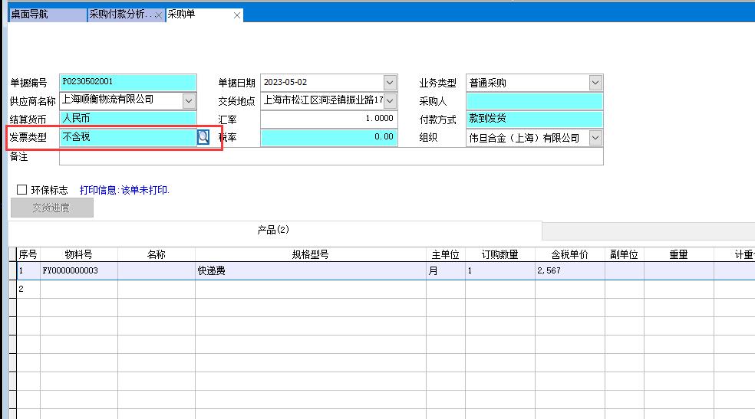Click the 交货进度 button
Viewport: 755px width, 419px height.
(x=51, y=208)
